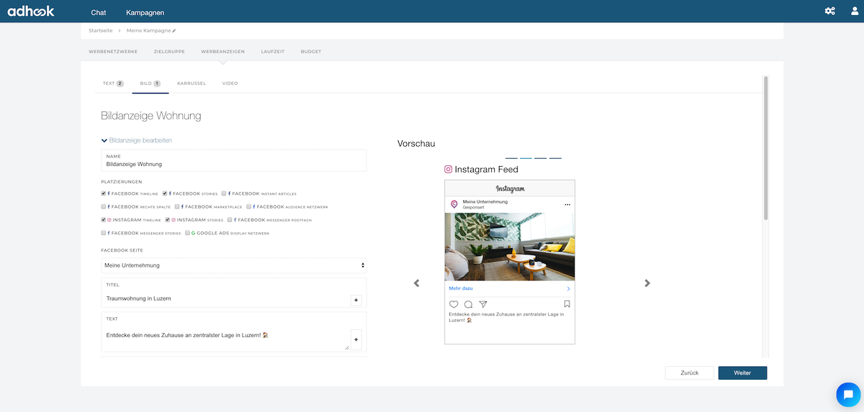Go to next preview with right arrow
Screen dimensions: 864x412
point(647,283)
